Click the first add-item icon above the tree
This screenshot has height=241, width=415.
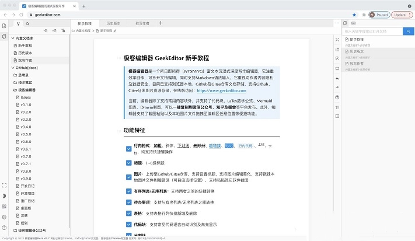click(x=46, y=31)
